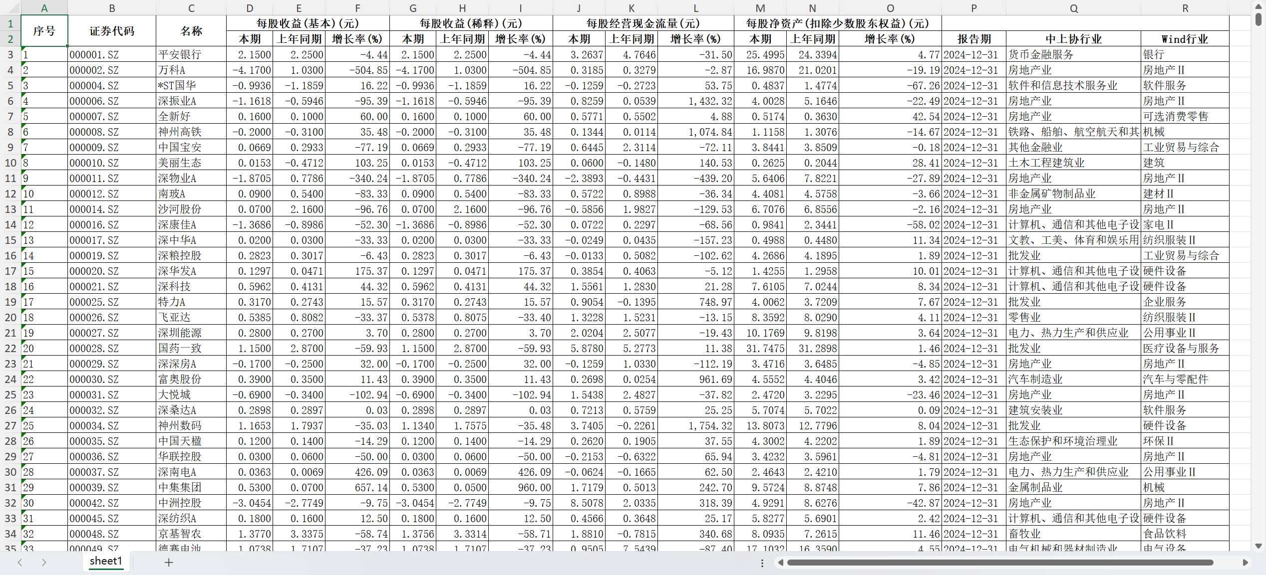Click the three-dot sheet bar divider handle
The image size is (1266, 575).
(762, 563)
